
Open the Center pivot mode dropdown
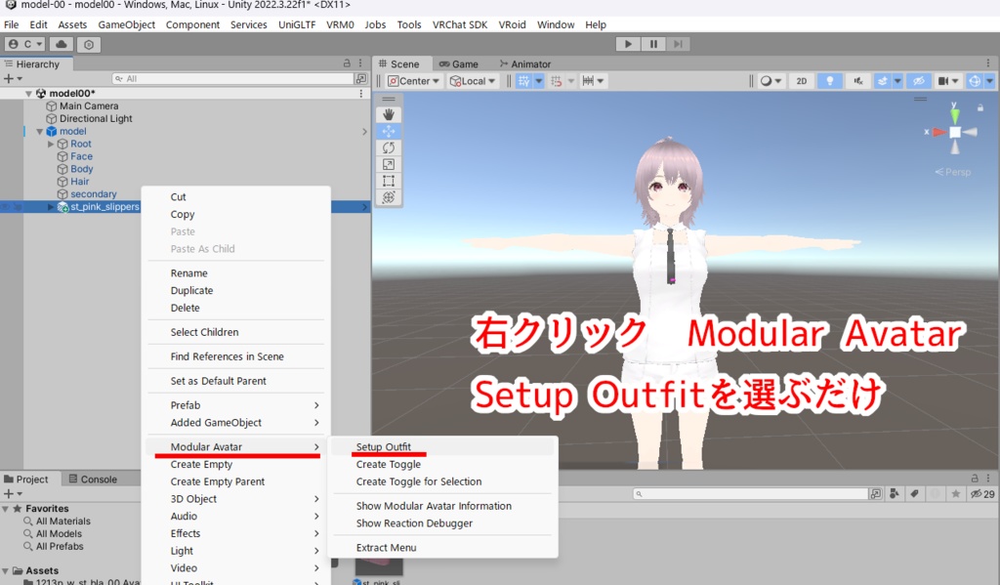coord(413,80)
